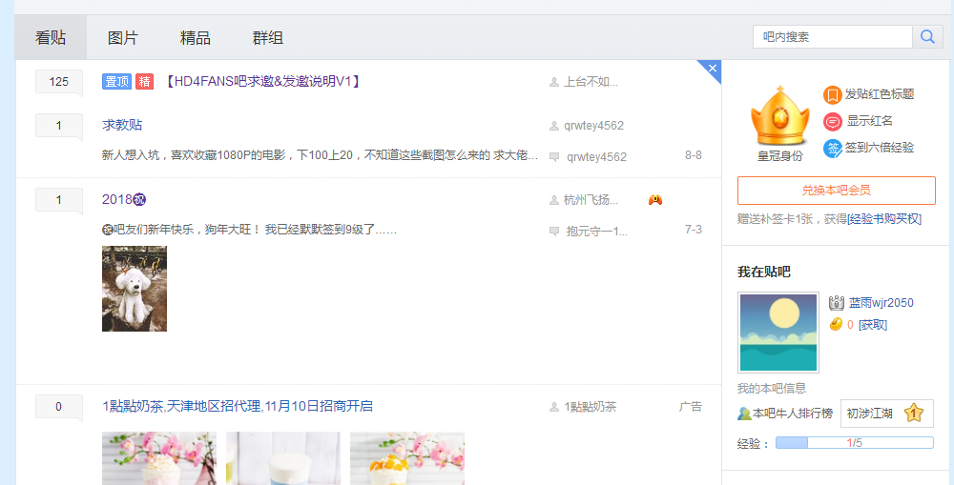
Task: Click the red 显示红名 icon
Action: pos(832,122)
